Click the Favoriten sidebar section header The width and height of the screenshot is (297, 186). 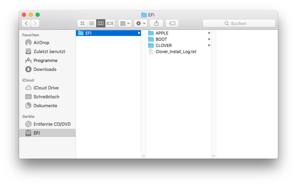point(31,35)
